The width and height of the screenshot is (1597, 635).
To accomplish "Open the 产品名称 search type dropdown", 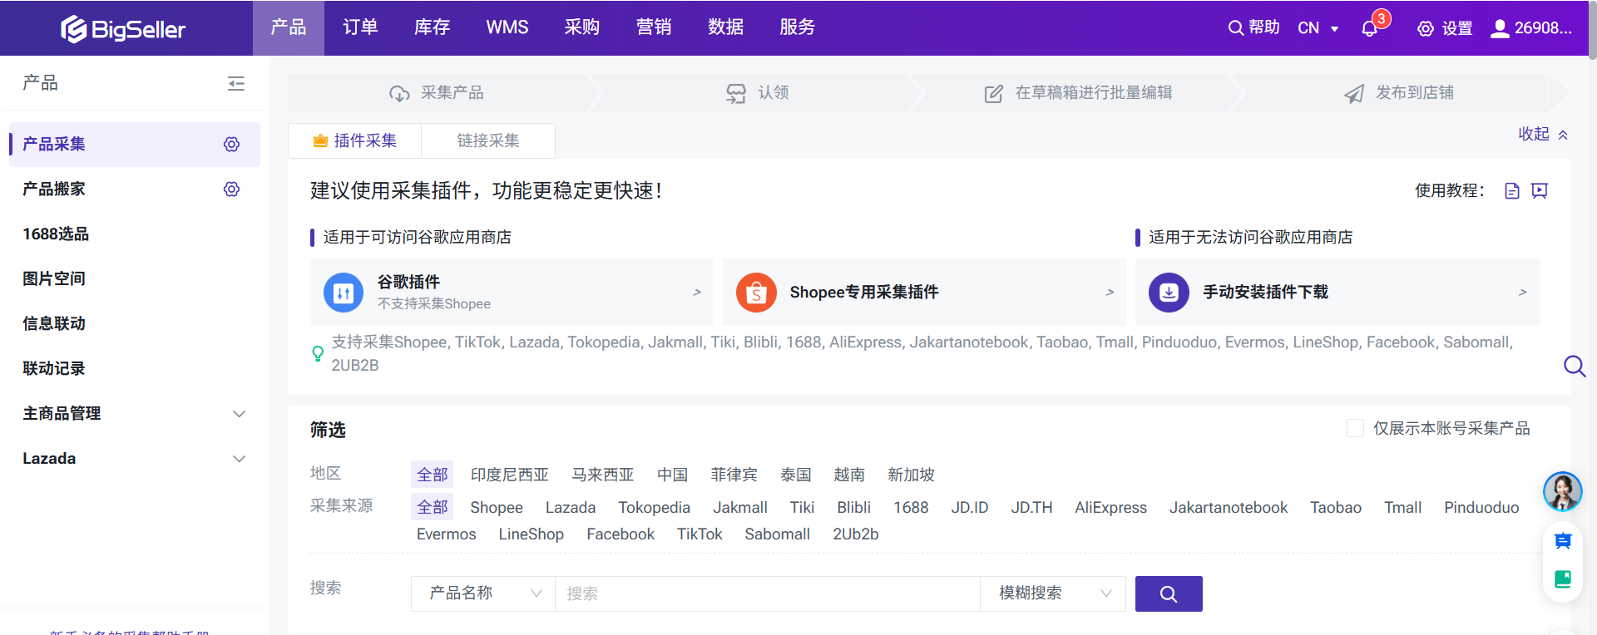I will (x=483, y=593).
